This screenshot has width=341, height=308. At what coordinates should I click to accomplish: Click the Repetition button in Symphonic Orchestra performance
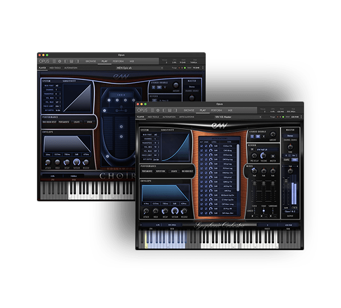click(161, 170)
